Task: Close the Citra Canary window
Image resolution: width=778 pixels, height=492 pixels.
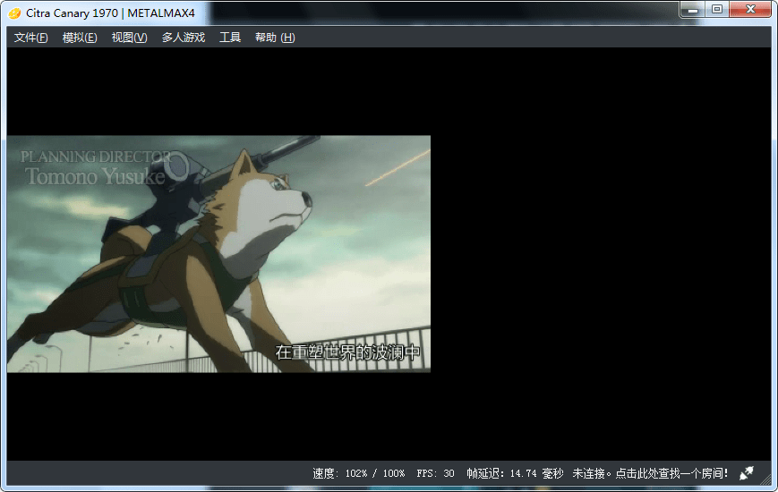Action: coord(749,9)
